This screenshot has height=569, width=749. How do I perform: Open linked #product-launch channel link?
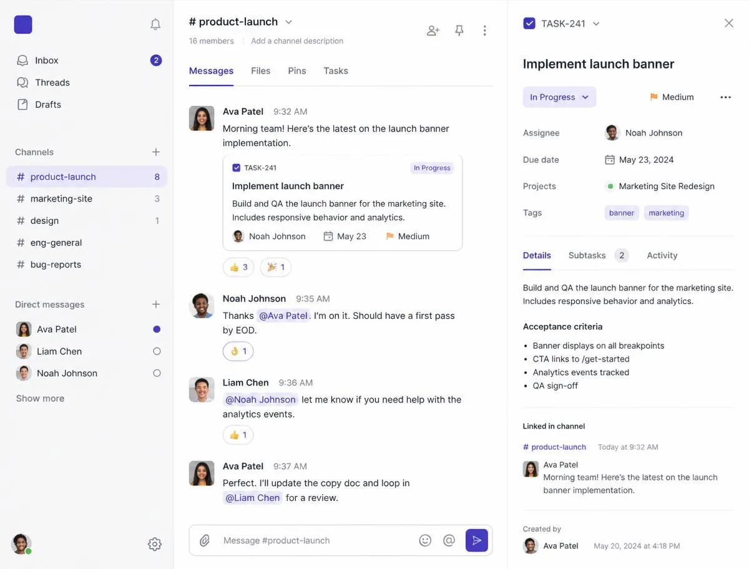(x=554, y=447)
